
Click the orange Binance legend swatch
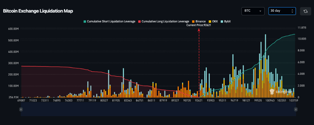(x=193, y=21)
